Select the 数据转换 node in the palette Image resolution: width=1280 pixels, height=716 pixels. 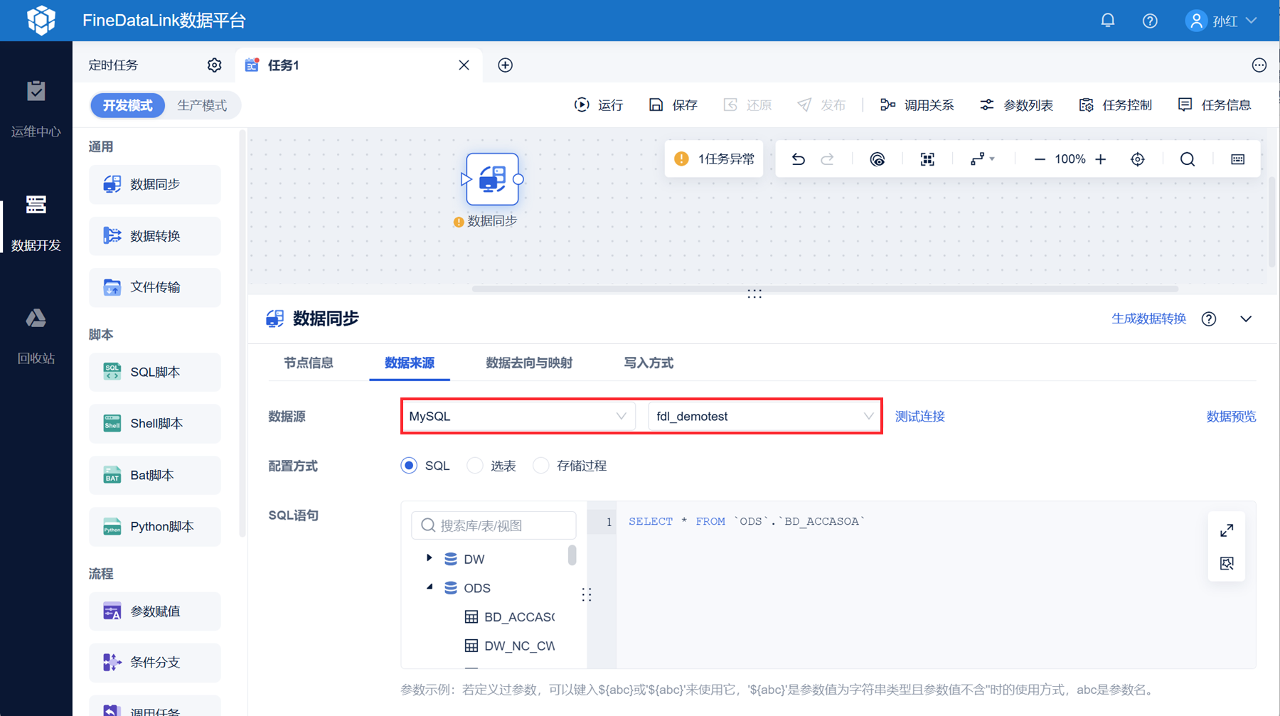click(x=155, y=236)
